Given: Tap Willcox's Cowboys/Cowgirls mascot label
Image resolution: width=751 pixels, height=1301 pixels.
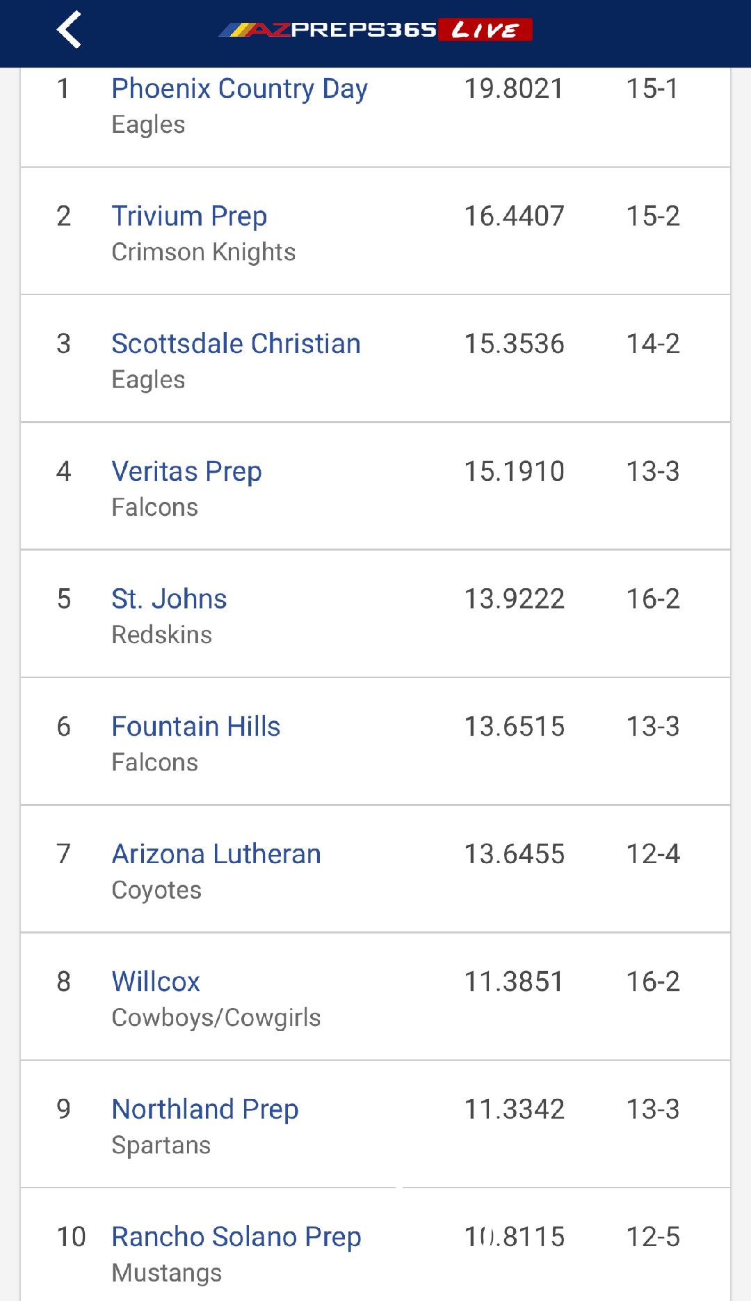Looking at the screenshot, I should pos(216,1018).
